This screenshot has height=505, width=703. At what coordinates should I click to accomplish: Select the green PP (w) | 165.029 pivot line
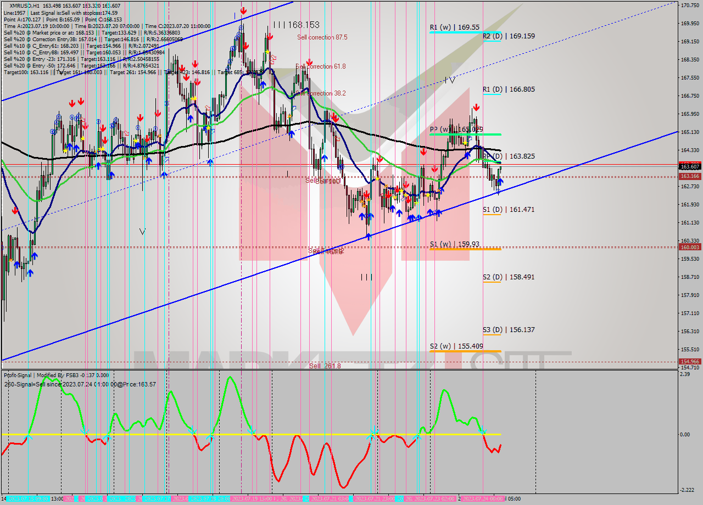coord(464,133)
